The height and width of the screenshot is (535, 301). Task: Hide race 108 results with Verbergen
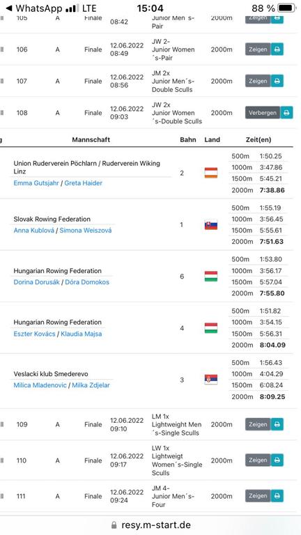pos(263,113)
